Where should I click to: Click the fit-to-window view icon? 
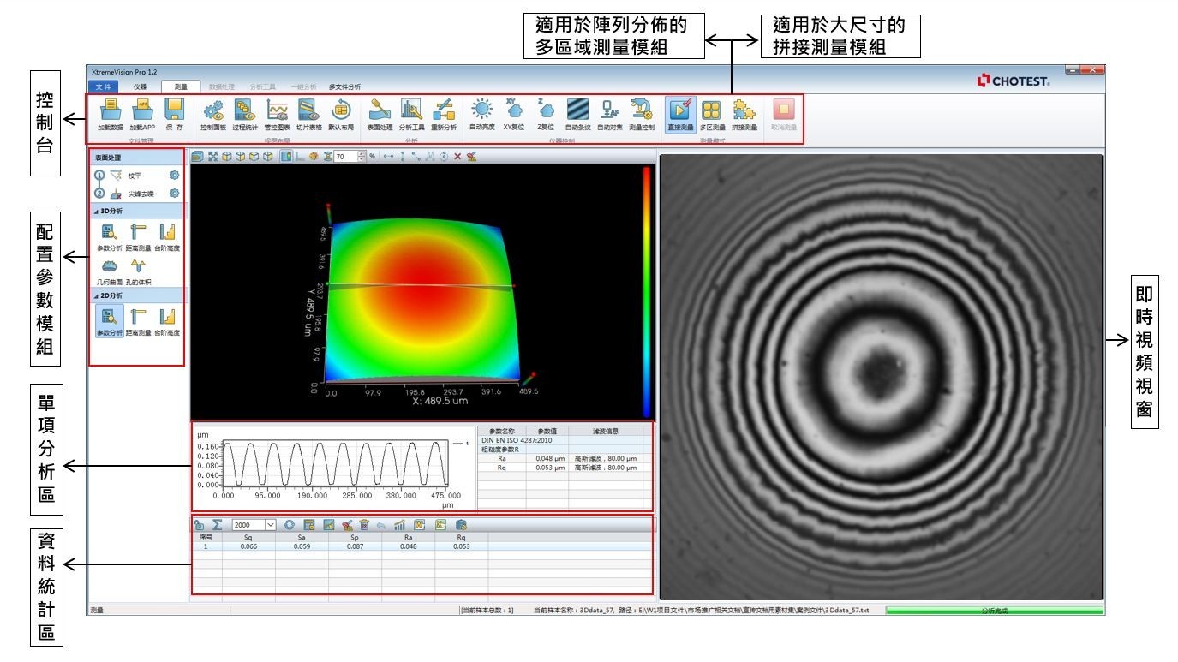pos(212,157)
